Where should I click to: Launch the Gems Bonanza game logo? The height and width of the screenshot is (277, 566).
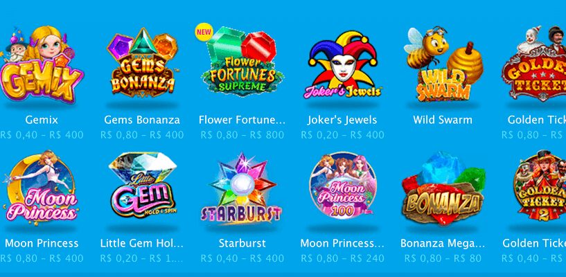click(142, 62)
